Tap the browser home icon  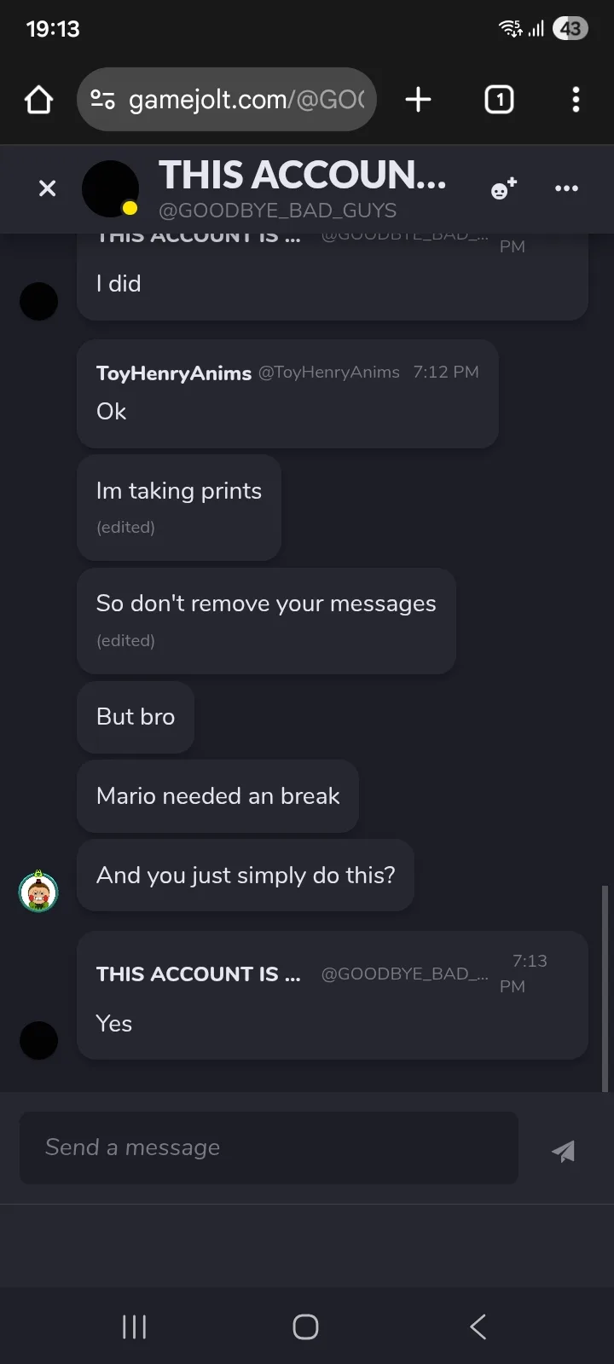(38, 100)
